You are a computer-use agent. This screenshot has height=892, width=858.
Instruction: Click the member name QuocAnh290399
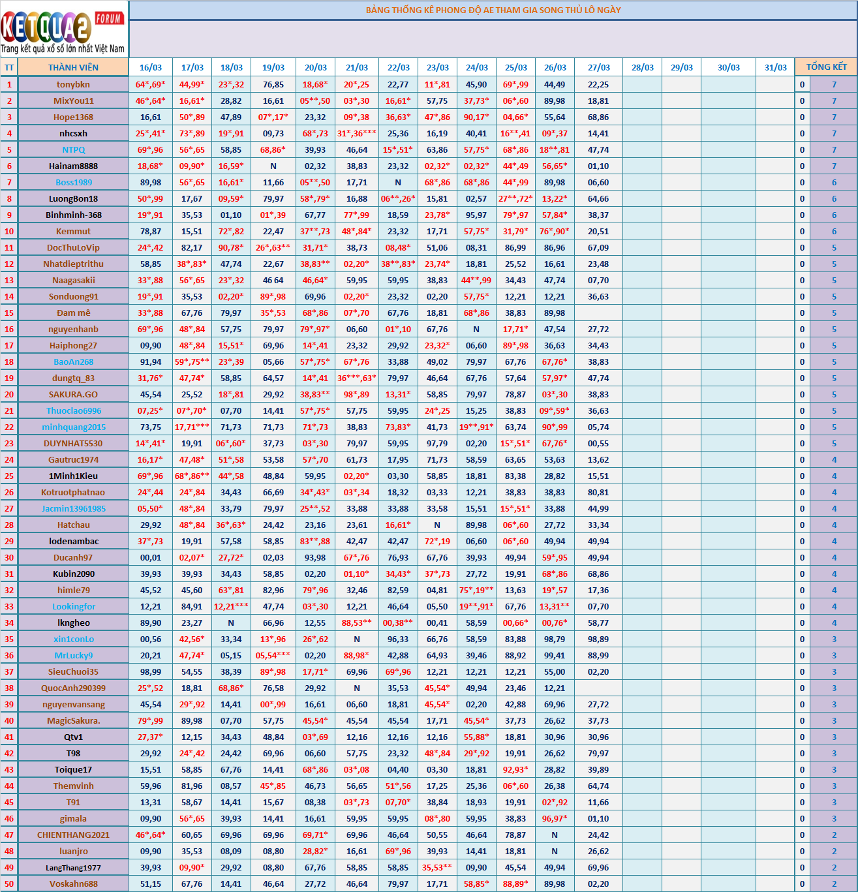(73, 688)
